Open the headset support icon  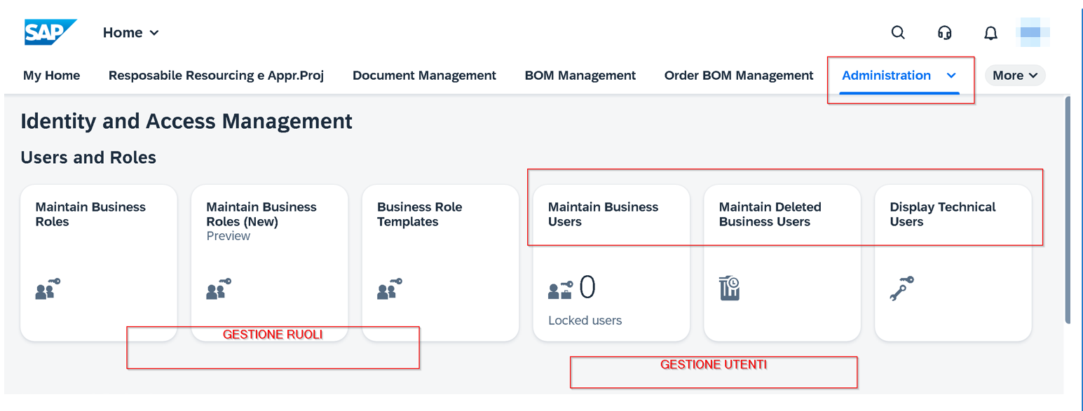coord(944,33)
